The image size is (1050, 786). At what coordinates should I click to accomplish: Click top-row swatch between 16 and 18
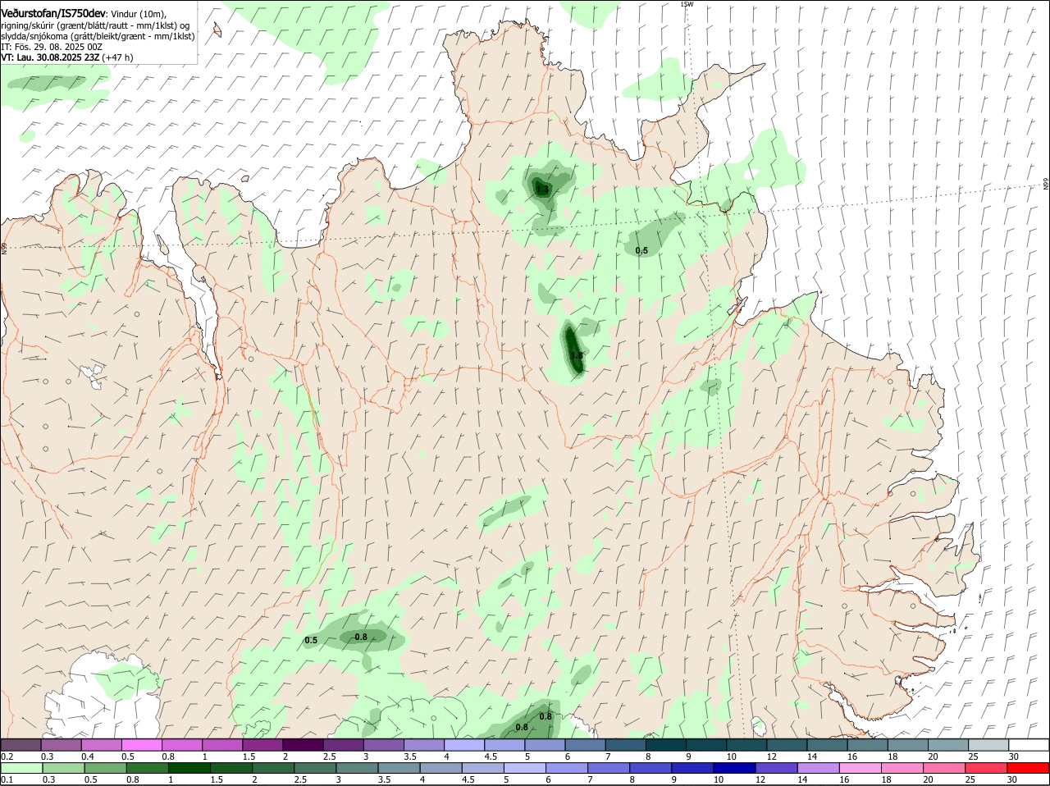point(868,744)
